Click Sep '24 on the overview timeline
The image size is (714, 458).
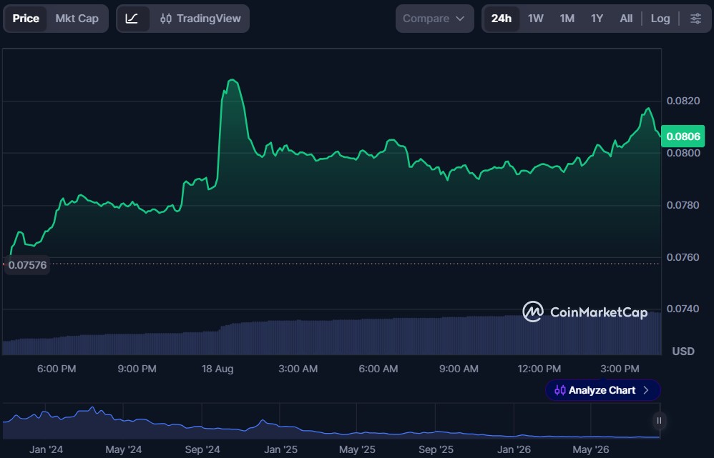tap(202, 450)
